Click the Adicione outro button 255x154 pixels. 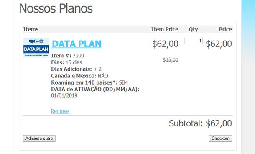coord(39,139)
